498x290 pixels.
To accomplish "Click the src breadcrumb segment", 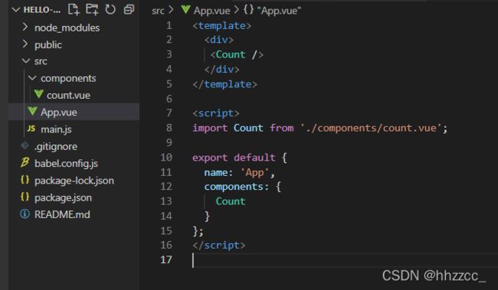I will 158,11.
